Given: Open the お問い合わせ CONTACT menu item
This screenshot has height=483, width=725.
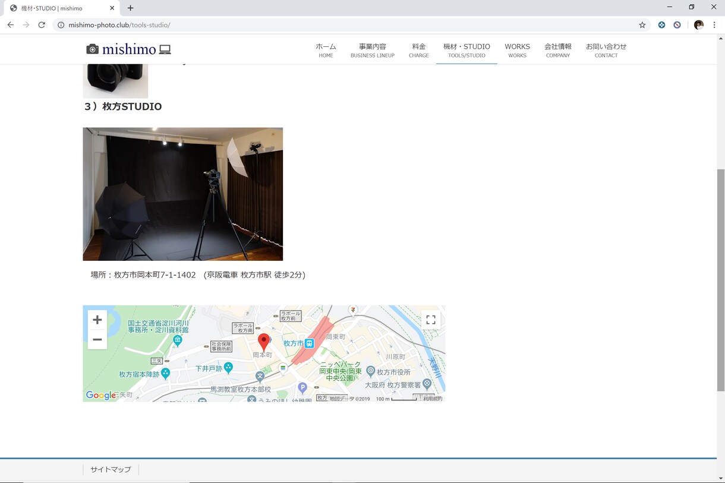Looking at the screenshot, I should click(x=606, y=50).
